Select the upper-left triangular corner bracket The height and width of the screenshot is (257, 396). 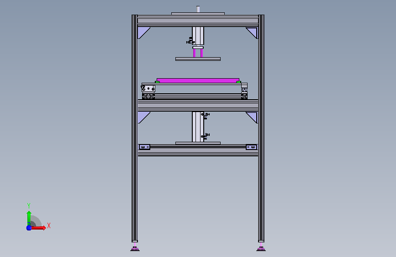click(142, 32)
